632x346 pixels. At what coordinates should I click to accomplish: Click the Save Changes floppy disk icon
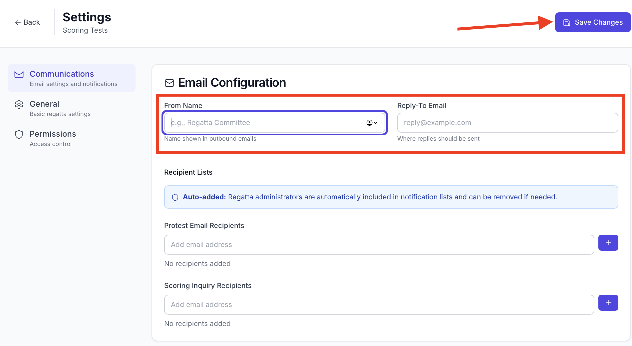point(566,23)
